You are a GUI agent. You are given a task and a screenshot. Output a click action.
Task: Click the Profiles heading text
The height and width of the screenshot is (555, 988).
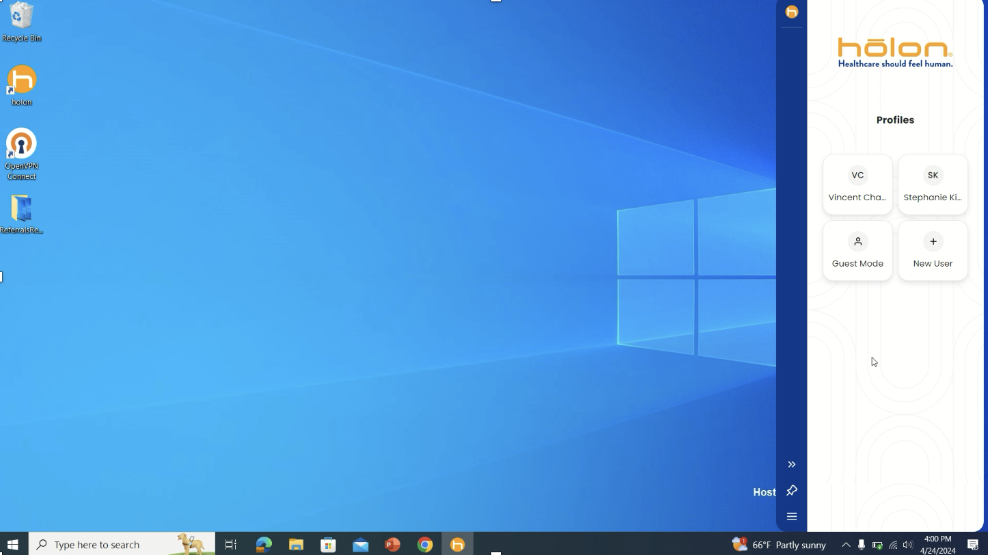click(x=895, y=120)
